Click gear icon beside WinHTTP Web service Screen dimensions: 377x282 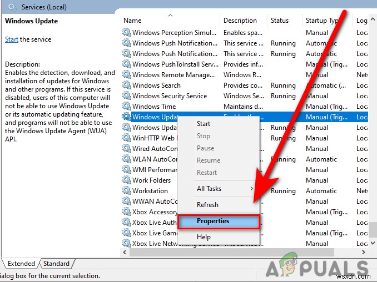[x=126, y=138]
